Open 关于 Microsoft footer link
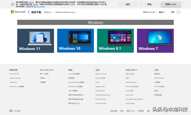Image resolution: width=191 pixels, height=115 pixels. pos(159,78)
